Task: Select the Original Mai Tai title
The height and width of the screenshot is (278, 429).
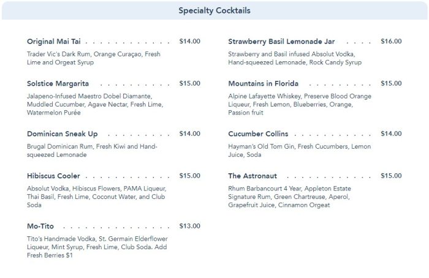Action: (54, 42)
